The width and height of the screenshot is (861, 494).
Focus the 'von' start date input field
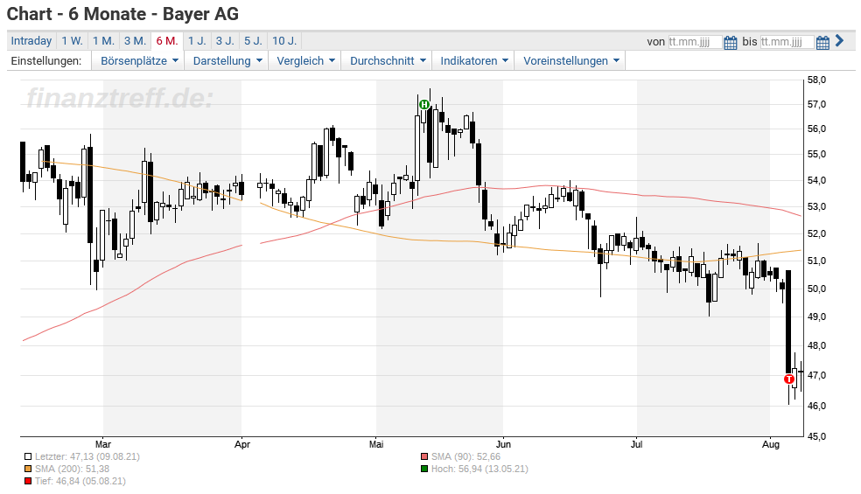(x=695, y=42)
